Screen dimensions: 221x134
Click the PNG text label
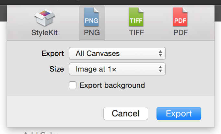pyautogui.click(x=92, y=33)
